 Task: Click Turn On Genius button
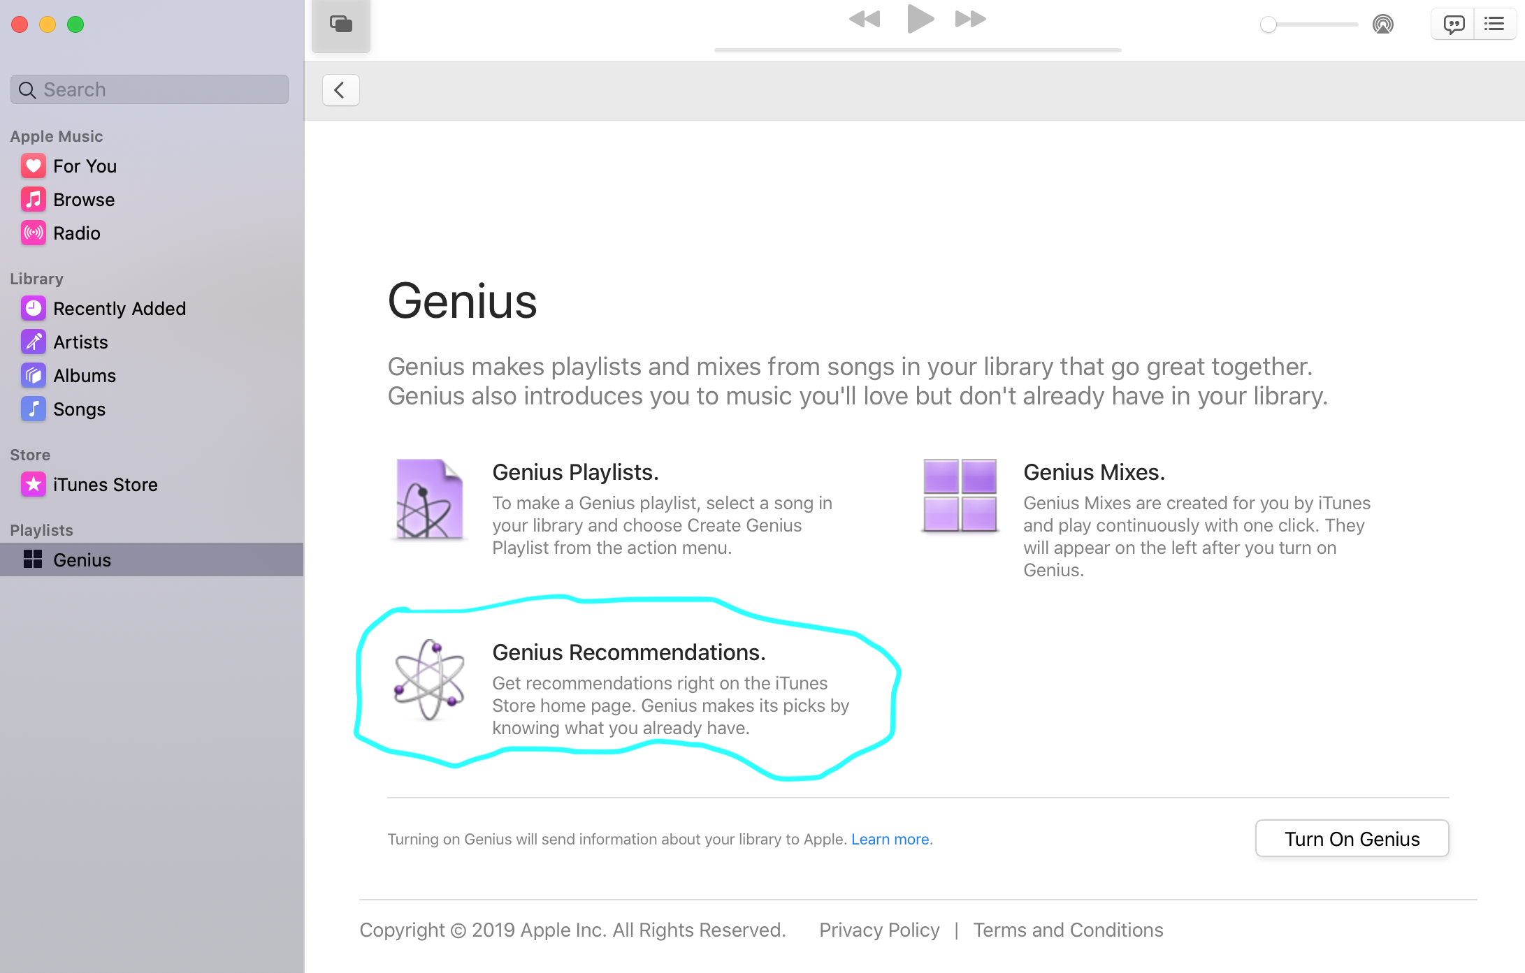(x=1352, y=839)
